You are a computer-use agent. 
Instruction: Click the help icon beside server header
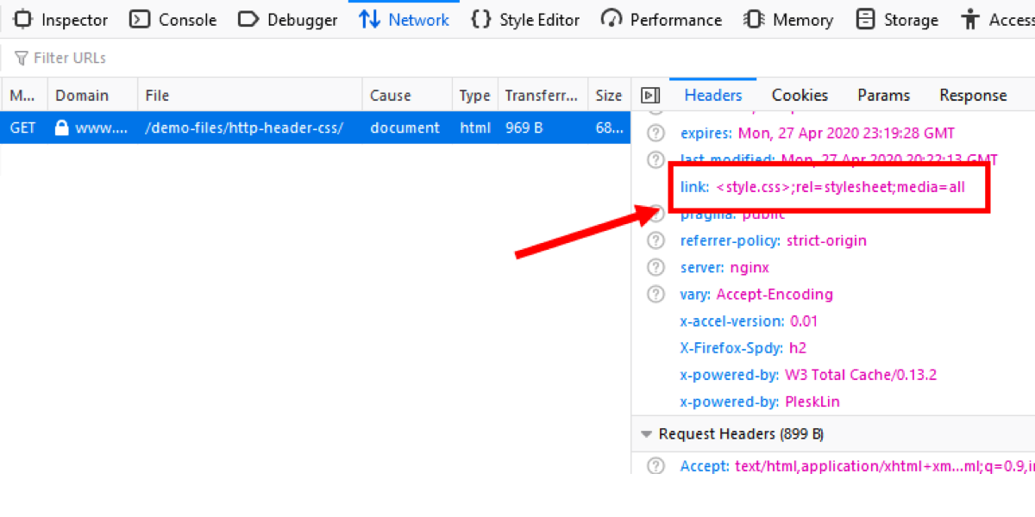(x=656, y=267)
